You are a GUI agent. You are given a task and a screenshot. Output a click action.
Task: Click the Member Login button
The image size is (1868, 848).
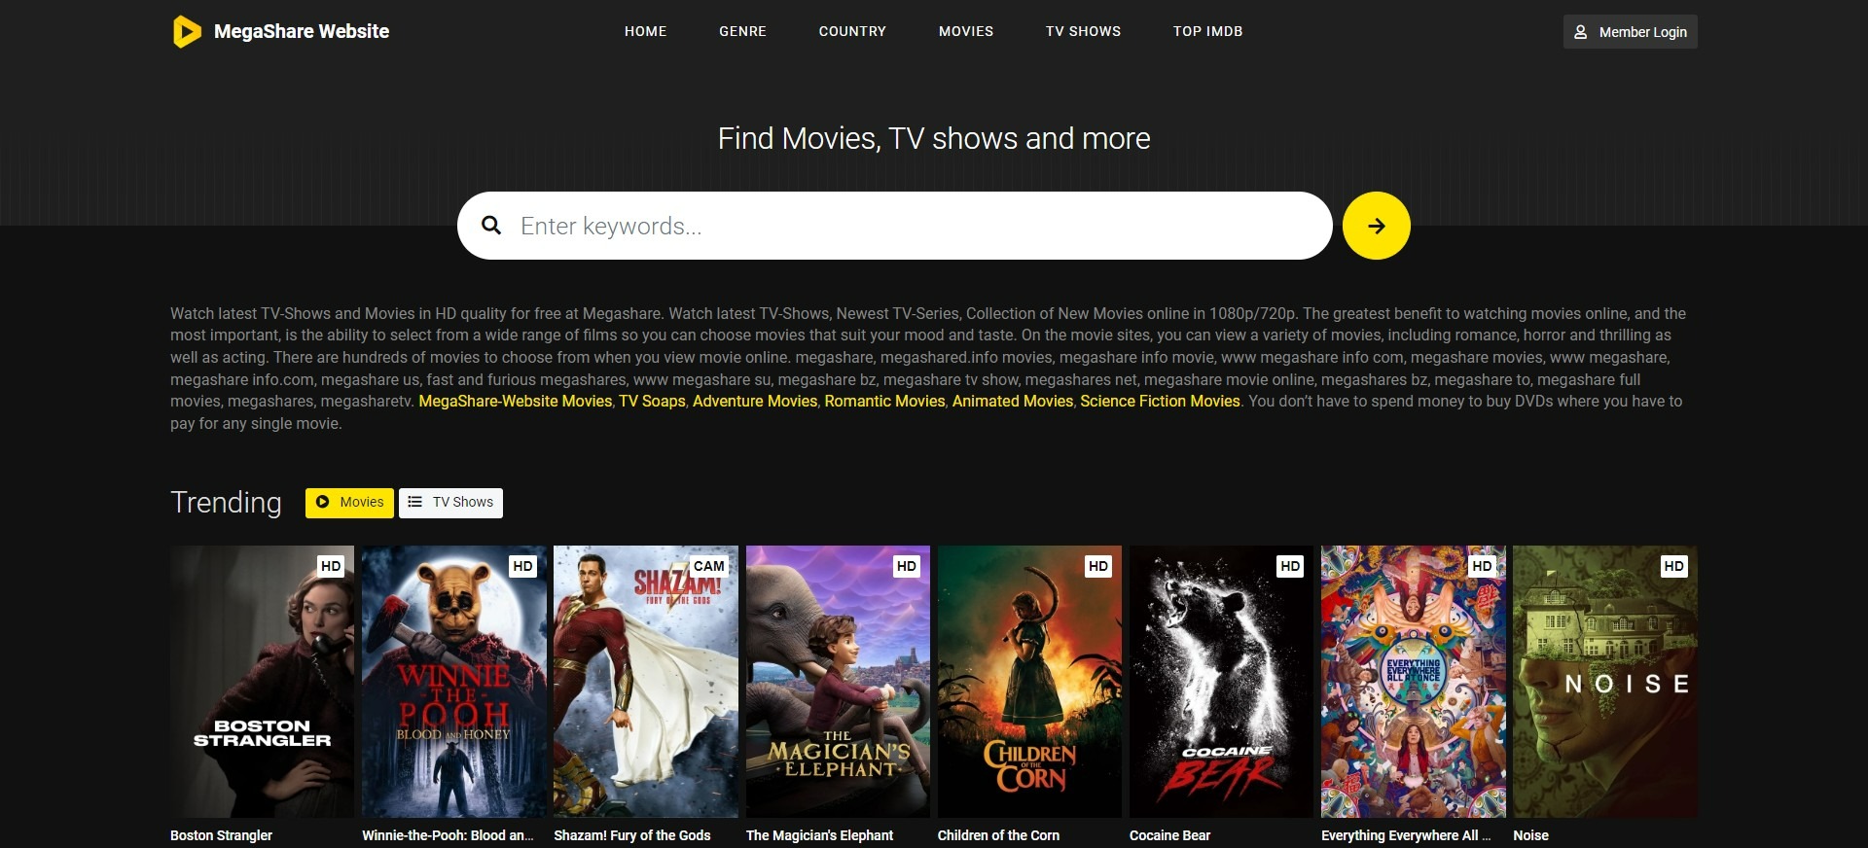(1630, 32)
